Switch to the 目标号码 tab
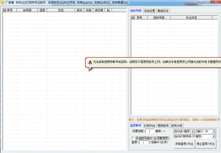This screenshot has height=153, width=221. [x=136, y=11]
